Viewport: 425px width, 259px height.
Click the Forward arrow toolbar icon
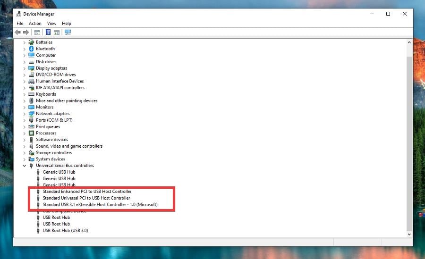click(26, 32)
